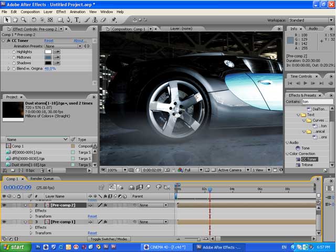
Task: Open Active Camera dropdown
Action: (x=234, y=170)
